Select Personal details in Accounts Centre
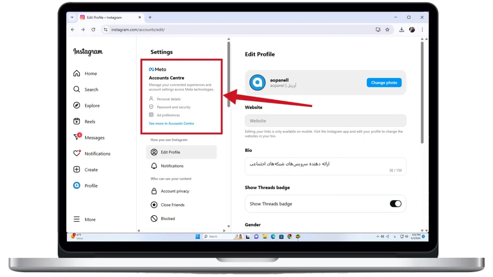The height and width of the screenshot is (277, 493). [x=165, y=99]
